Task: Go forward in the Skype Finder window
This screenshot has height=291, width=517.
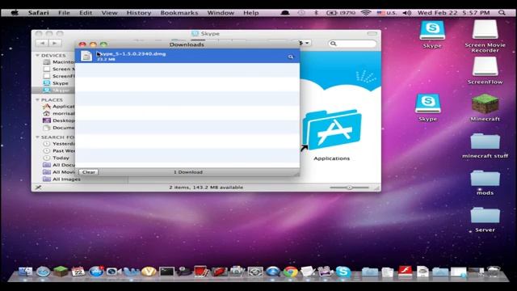Action: [55, 43]
